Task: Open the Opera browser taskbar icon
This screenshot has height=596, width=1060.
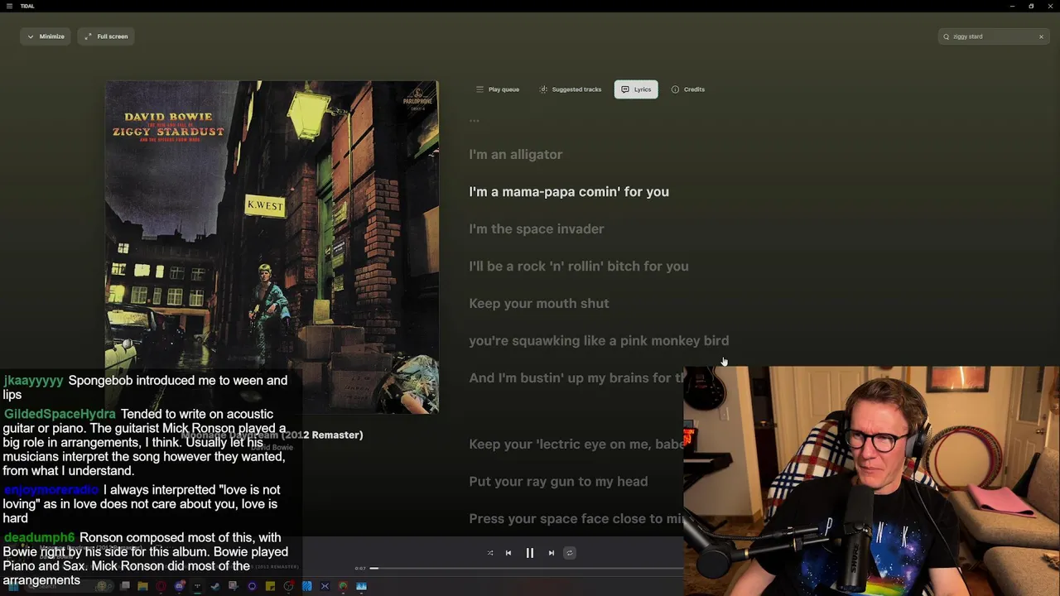Action: pos(161,586)
